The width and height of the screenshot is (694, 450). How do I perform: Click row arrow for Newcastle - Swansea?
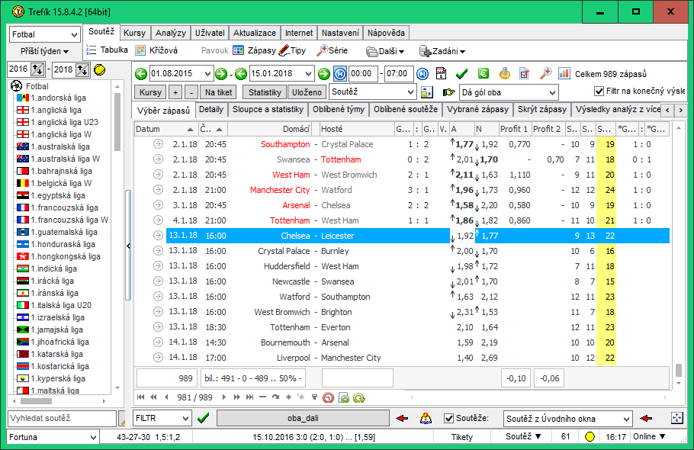tap(158, 281)
